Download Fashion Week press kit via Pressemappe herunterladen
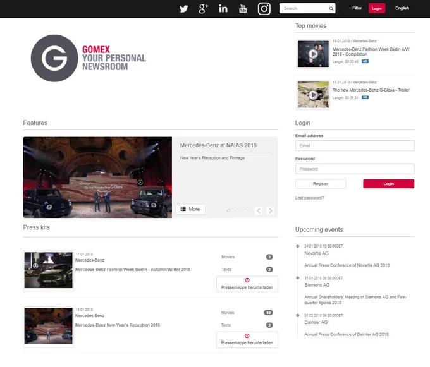 247,284
